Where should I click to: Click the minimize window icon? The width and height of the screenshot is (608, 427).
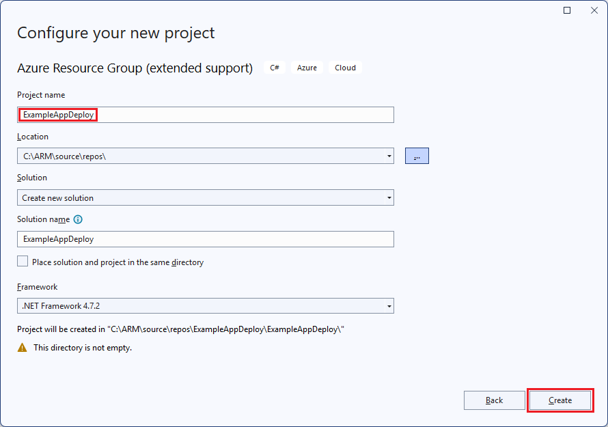coord(567,10)
